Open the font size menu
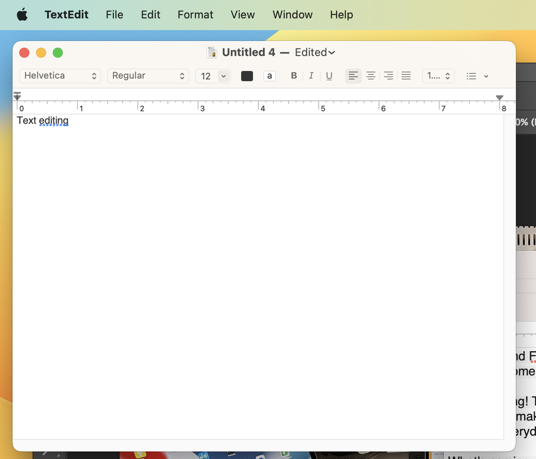The height and width of the screenshot is (459, 536). tap(213, 76)
